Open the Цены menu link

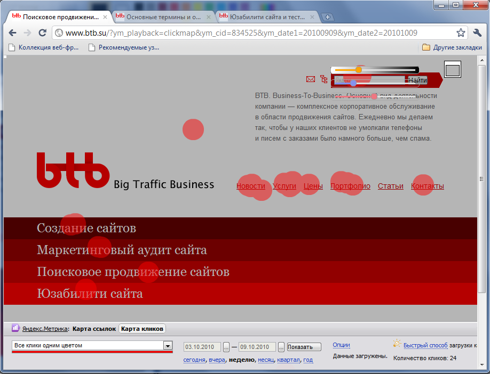[x=313, y=186]
